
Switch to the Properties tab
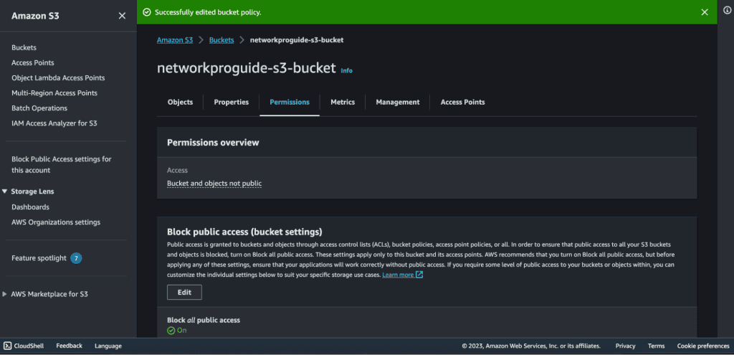pyautogui.click(x=232, y=102)
